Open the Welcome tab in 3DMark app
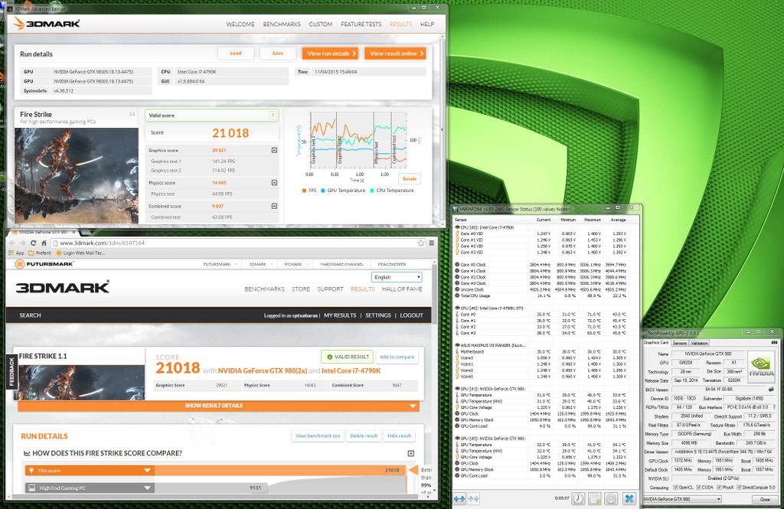 point(240,24)
